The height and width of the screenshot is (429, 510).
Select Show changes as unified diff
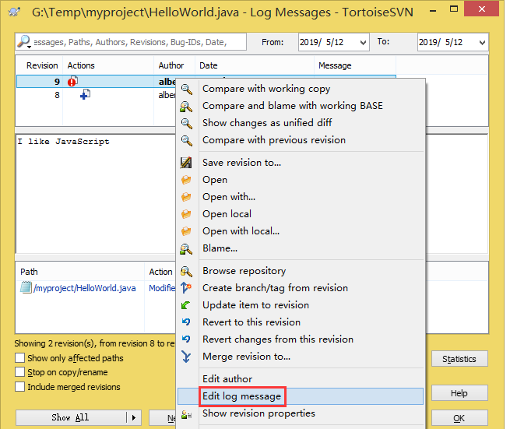pos(267,123)
